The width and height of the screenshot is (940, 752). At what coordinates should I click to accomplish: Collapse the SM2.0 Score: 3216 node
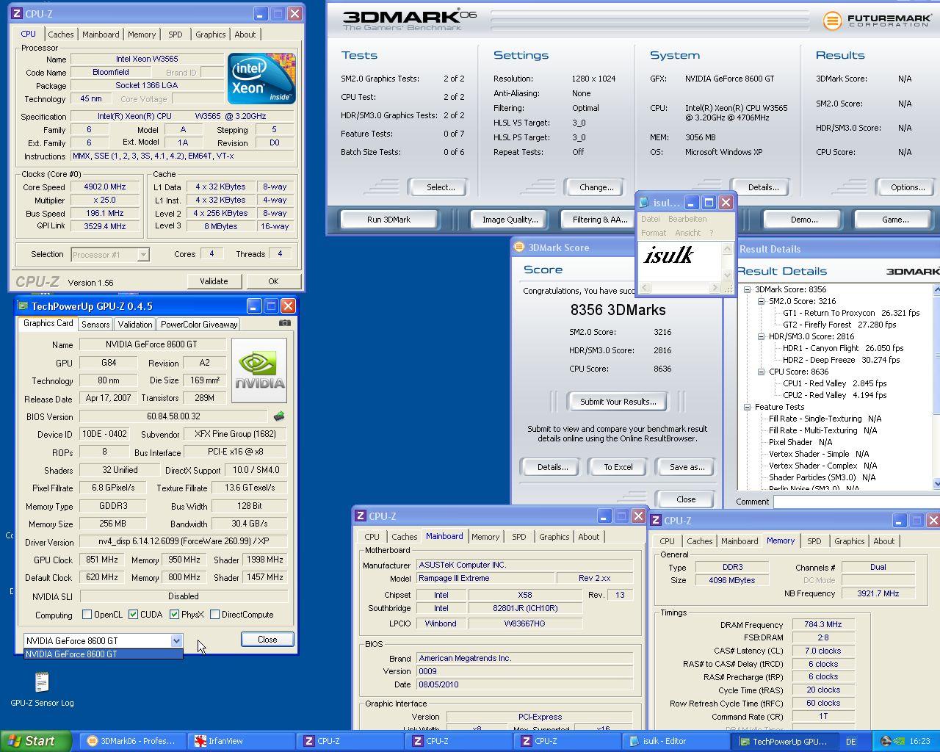[761, 301]
